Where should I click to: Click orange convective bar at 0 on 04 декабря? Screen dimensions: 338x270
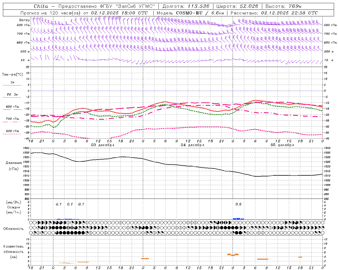coord(145,259)
